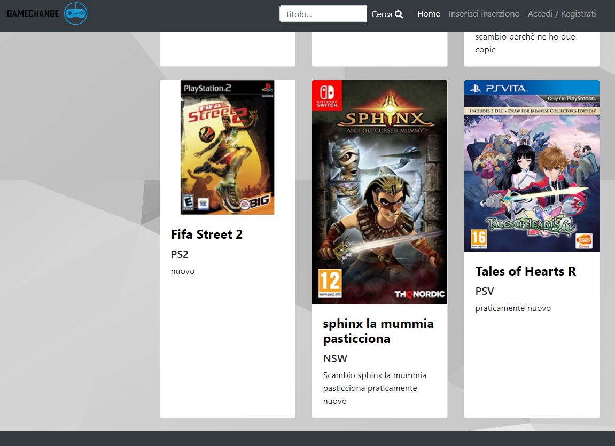The image size is (615, 446).
Task: Click the GameChange gamepad logo icon
Action: (76, 13)
